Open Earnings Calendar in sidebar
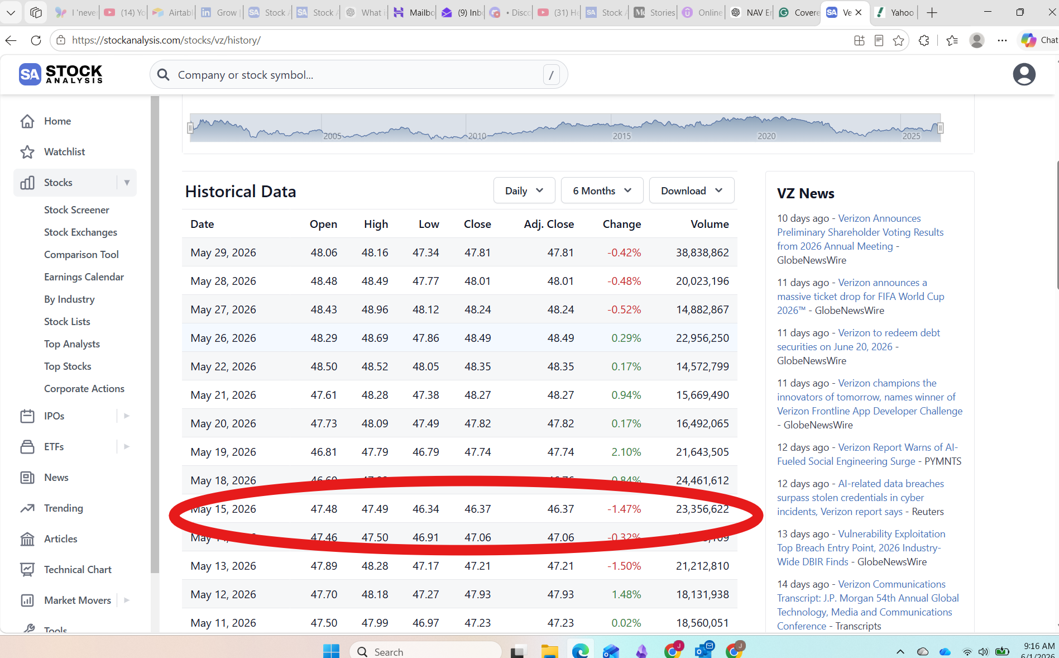The width and height of the screenshot is (1059, 658). (x=84, y=277)
